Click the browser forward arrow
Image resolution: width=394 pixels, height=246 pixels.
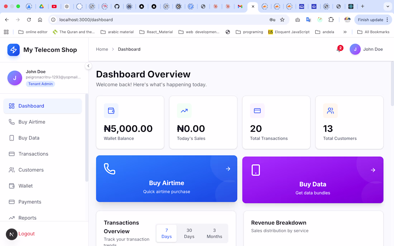[18, 20]
